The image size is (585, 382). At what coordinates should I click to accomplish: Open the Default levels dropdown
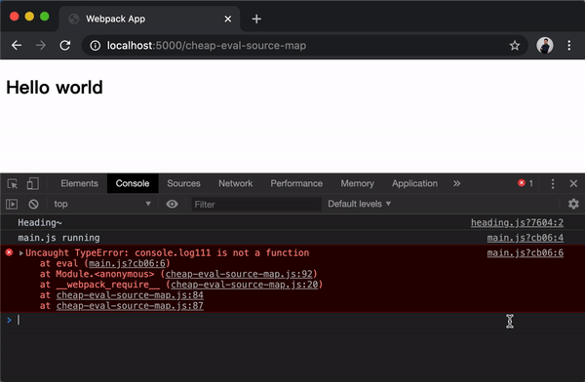click(359, 204)
